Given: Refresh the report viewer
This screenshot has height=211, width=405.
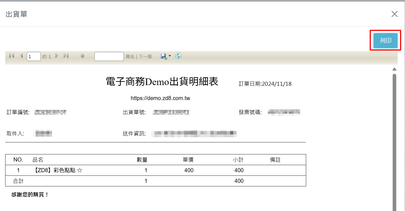Looking at the screenshot, I should [178, 56].
